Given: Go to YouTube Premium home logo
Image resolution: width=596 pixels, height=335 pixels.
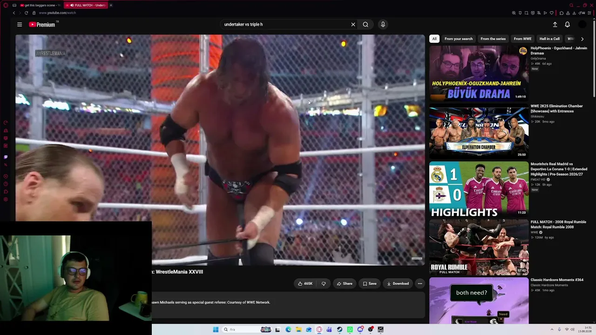Looking at the screenshot, I should 42,25.
